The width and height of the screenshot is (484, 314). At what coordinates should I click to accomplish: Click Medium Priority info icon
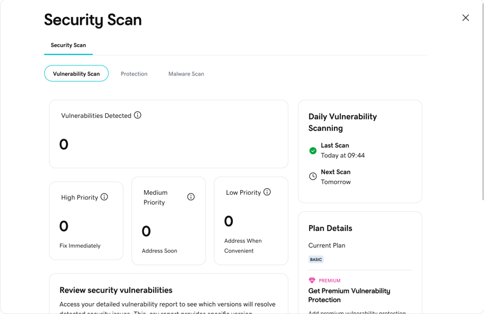191,197
